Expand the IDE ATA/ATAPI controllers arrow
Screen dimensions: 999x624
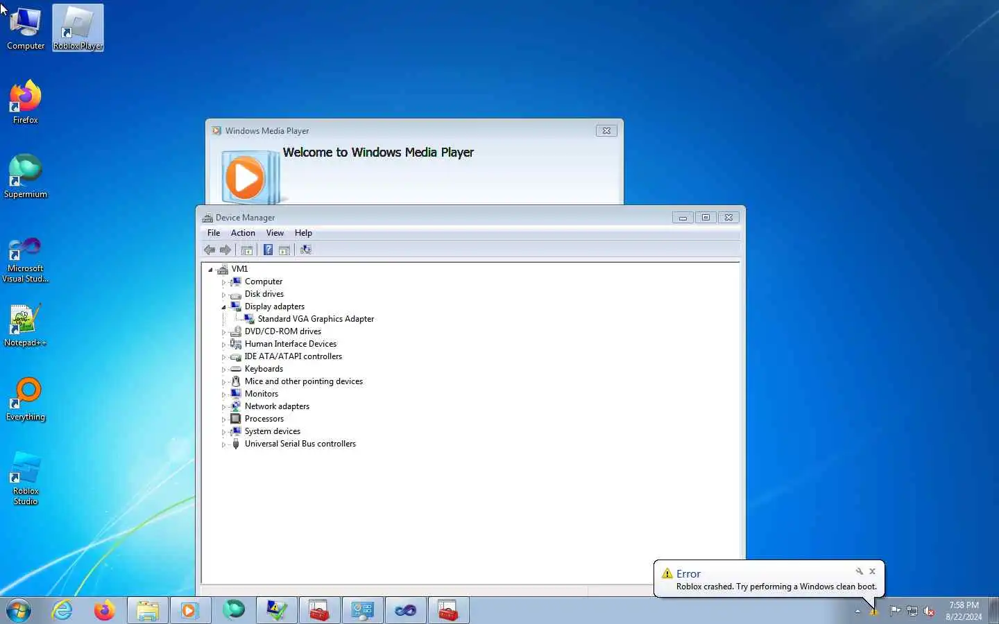click(223, 357)
